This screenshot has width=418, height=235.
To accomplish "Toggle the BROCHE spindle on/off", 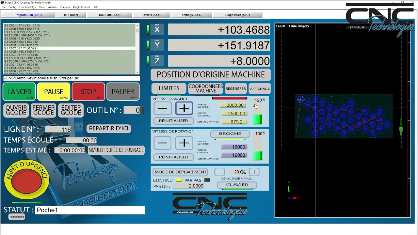I will [x=230, y=134].
